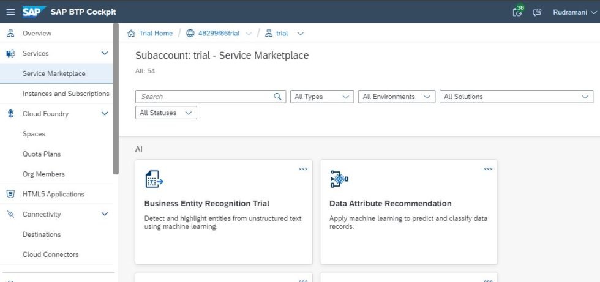The width and height of the screenshot is (600, 282).
Task: Click the HTML5 Applications icon
Action: (11, 194)
